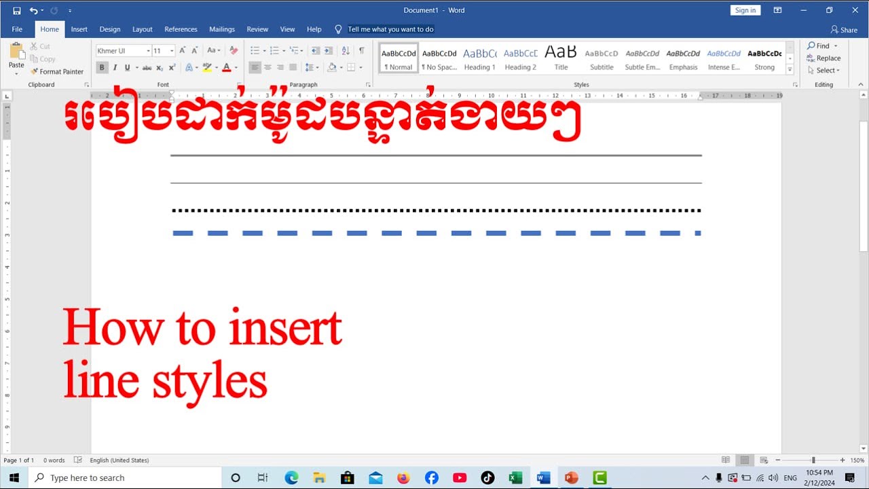869x489 pixels.
Task: Switch to the Review tab
Action: [x=257, y=29]
